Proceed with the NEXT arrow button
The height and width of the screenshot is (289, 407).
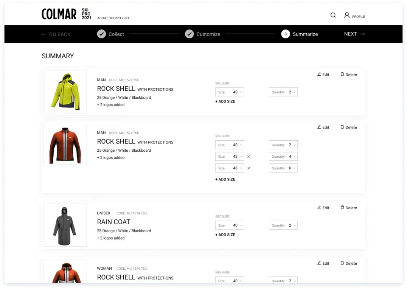click(x=354, y=34)
